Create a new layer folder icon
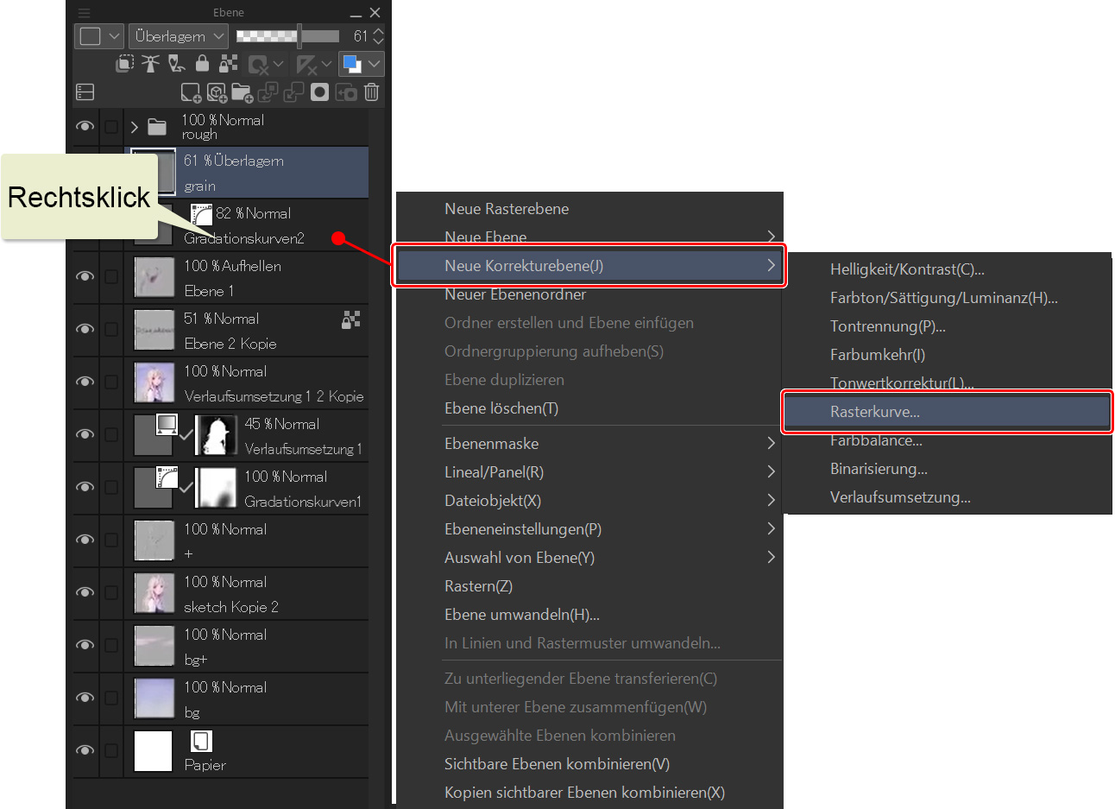 [242, 92]
